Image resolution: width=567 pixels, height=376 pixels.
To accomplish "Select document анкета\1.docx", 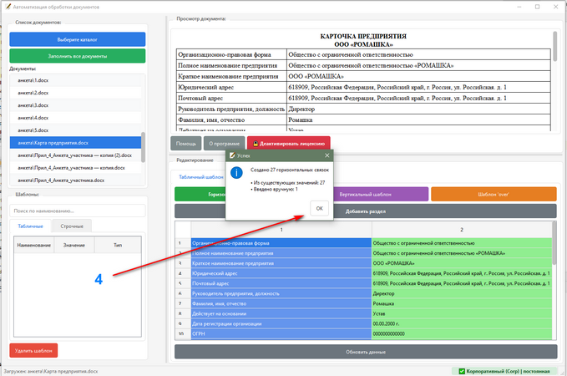I will pos(76,80).
